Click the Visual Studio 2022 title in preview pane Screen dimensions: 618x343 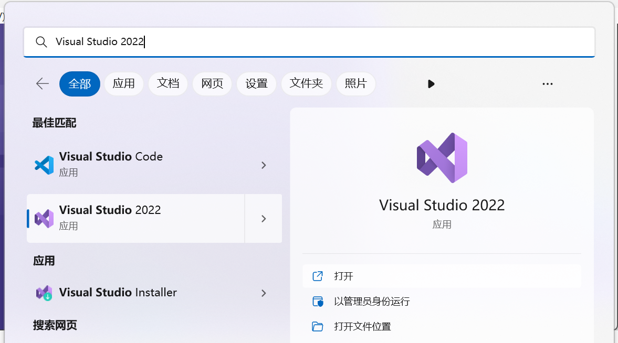click(x=442, y=205)
